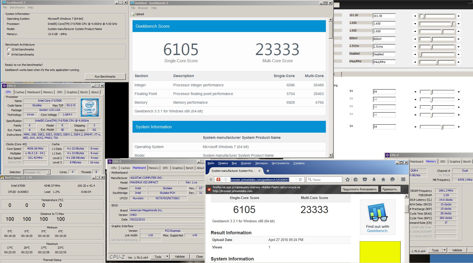The image size is (473, 263).
Task: Click the Upload icon in Geekbench results window
Action: click(133, 14)
